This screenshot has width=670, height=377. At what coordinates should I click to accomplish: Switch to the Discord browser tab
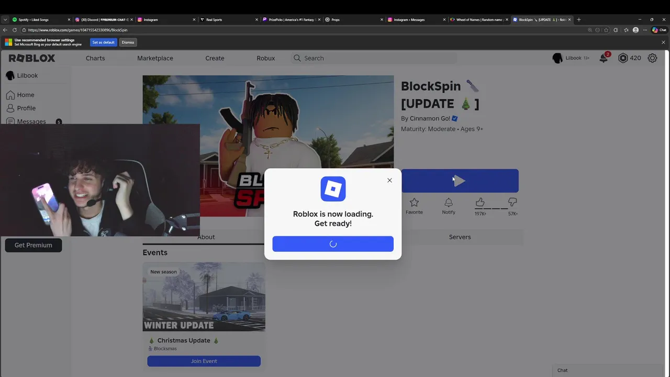(x=103, y=19)
